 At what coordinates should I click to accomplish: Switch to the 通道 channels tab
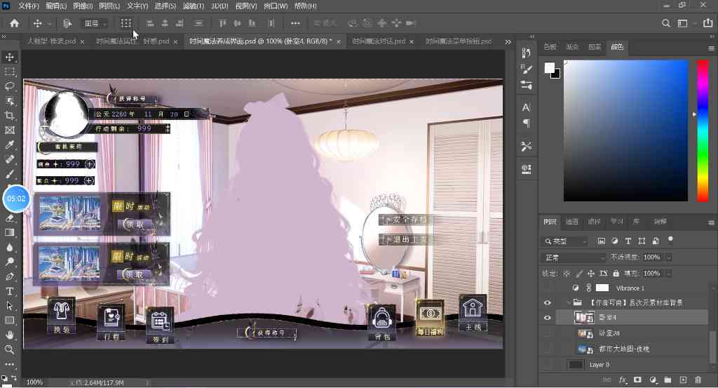point(572,222)
